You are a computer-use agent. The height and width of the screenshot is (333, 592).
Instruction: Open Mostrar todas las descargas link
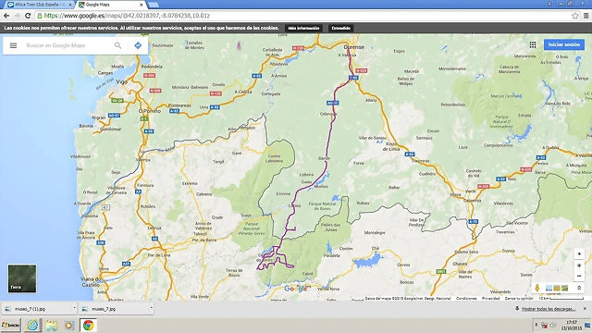pos(549,309)
